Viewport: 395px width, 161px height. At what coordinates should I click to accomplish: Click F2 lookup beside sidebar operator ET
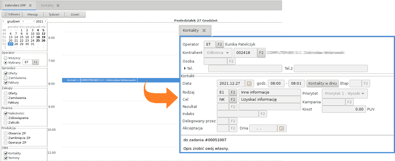click(35, 62)
